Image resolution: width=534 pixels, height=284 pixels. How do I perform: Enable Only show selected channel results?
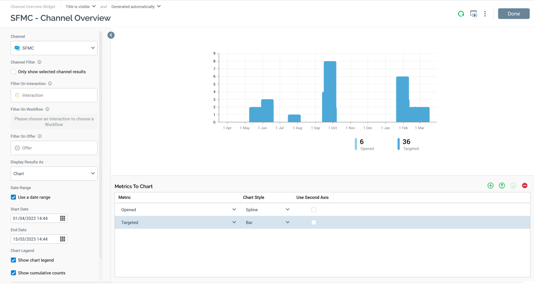14,72
